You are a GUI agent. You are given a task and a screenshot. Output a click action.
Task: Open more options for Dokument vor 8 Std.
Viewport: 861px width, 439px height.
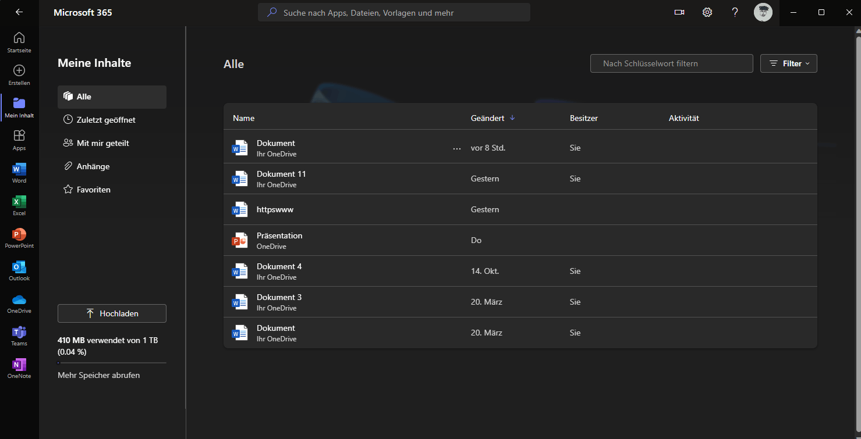pyautogui.click(x=457, y=148)
